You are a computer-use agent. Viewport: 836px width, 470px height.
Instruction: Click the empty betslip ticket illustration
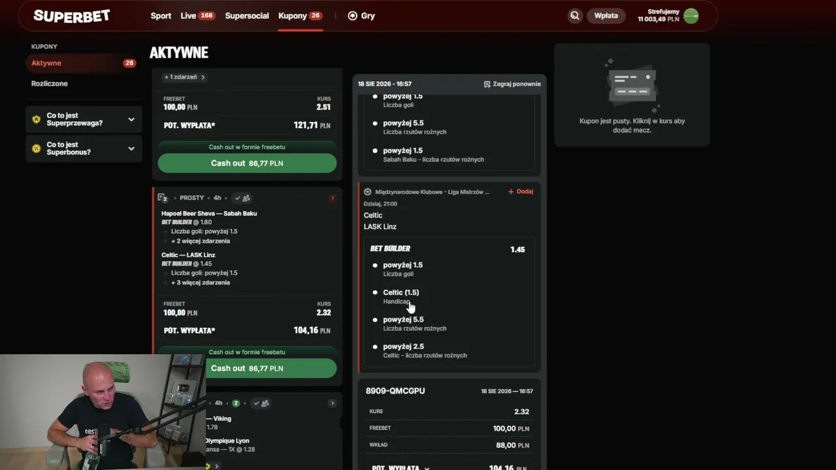632,85
